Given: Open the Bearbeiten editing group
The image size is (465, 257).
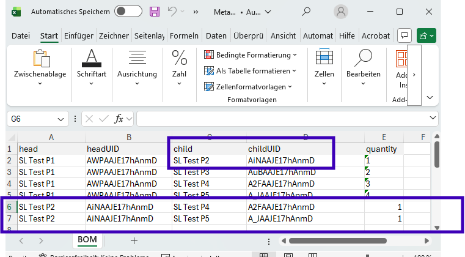Looking at the screenshot, I should click(364, 68).
